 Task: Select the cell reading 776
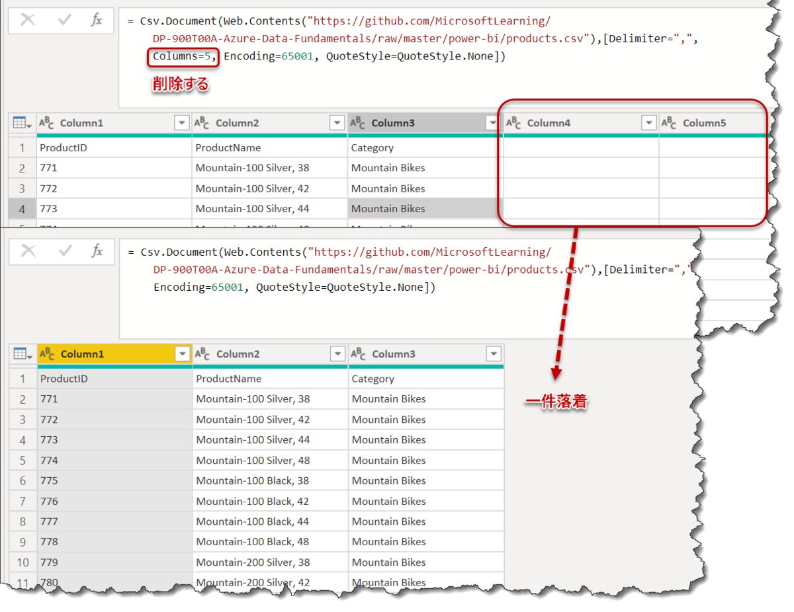[x=115, y=501]
